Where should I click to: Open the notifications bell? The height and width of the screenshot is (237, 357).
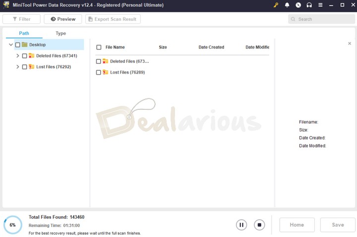tap(287, 5)
